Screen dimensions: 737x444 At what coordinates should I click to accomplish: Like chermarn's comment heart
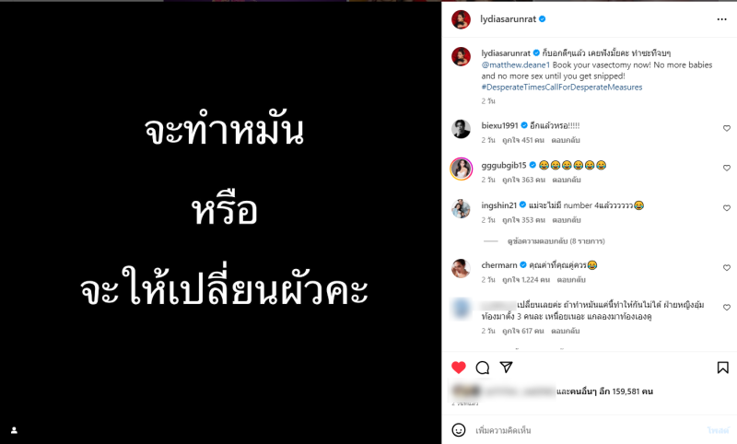[x=727, y=267]
